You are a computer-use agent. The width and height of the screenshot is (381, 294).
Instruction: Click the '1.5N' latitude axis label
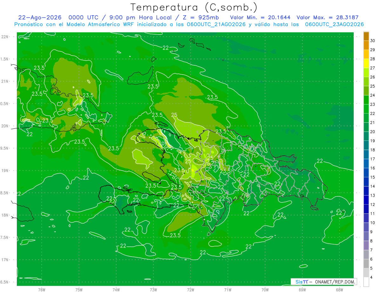pyautogui.click(x=4, y=59)
